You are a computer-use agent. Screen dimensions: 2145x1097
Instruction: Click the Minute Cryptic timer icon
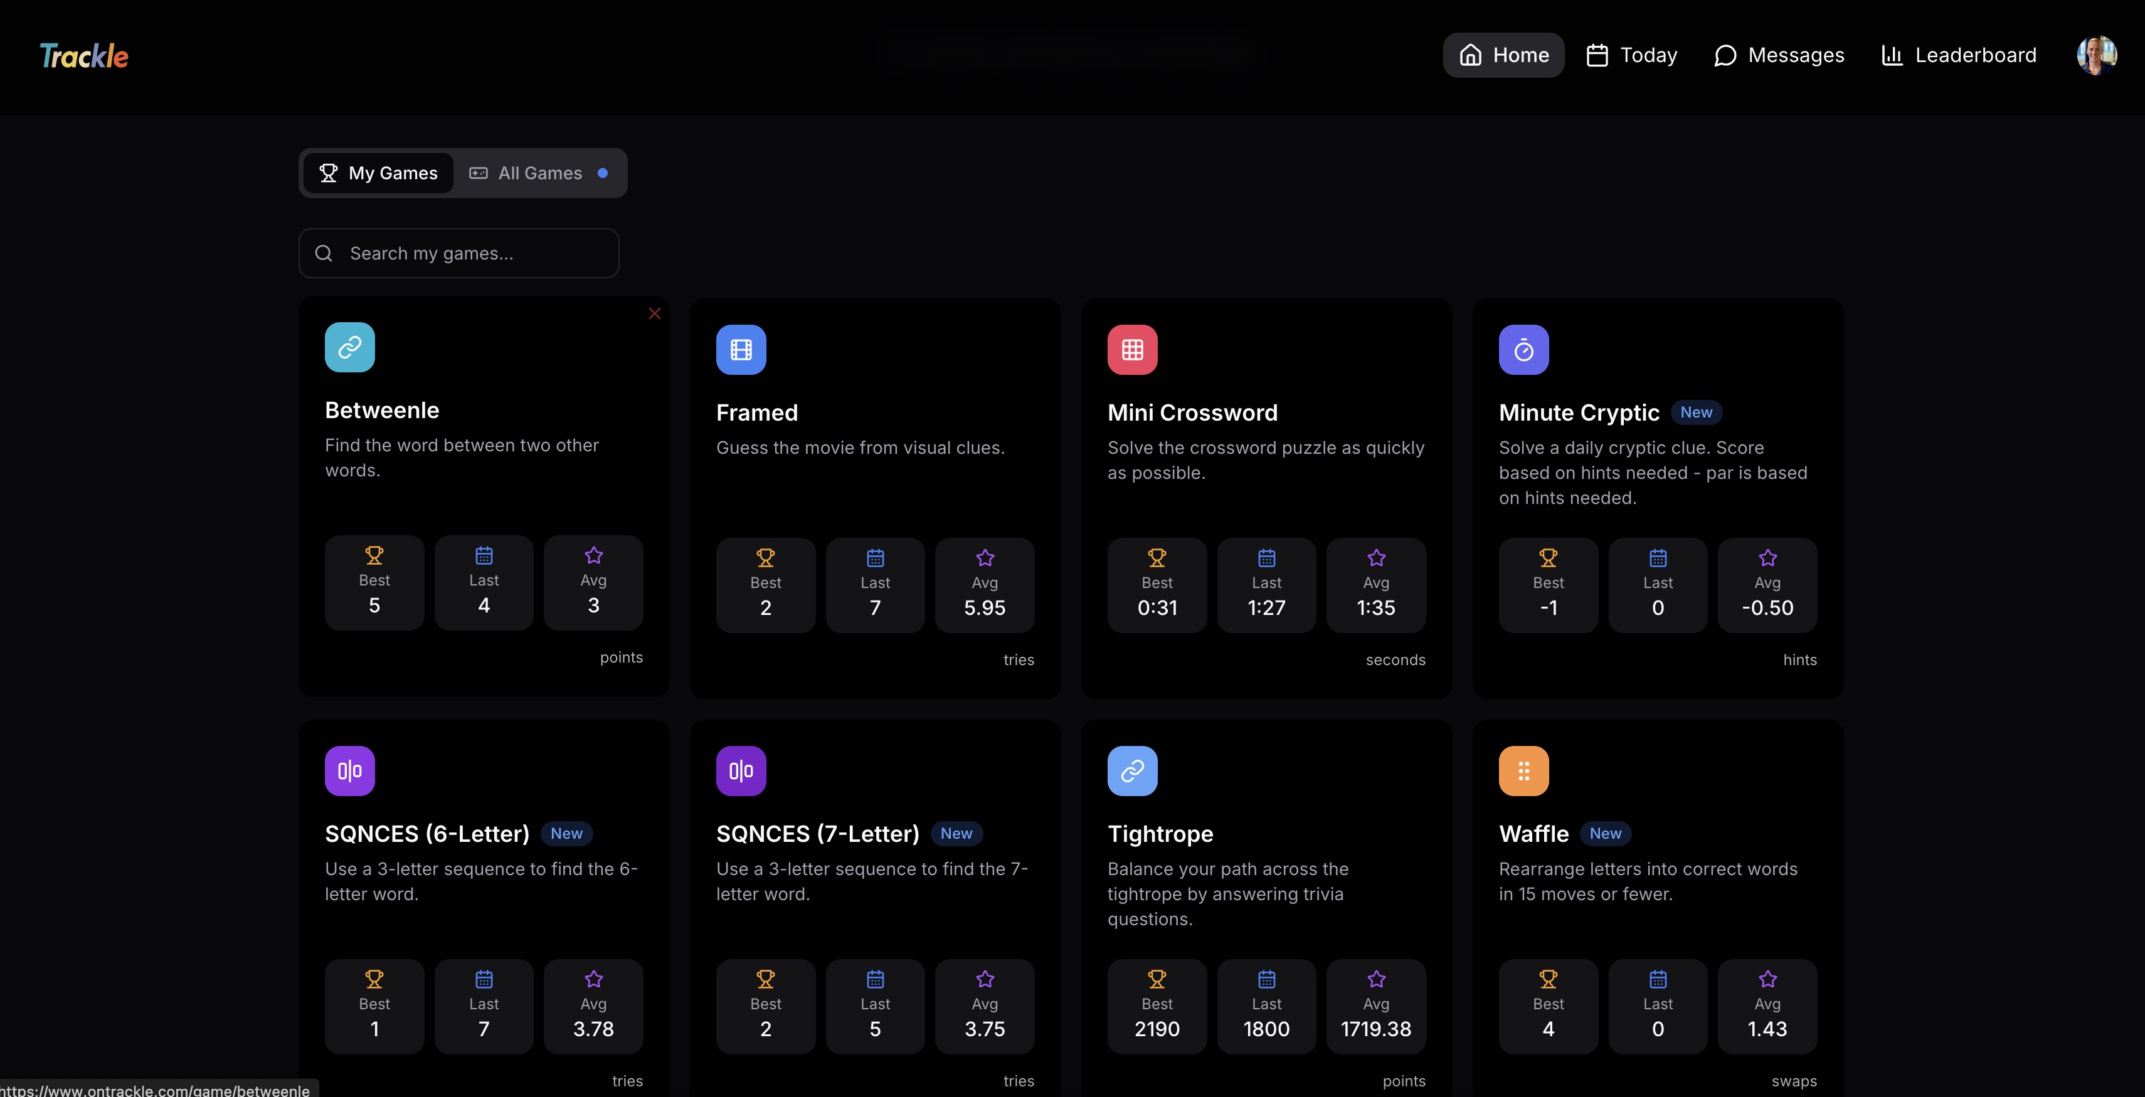(1523, 350)
